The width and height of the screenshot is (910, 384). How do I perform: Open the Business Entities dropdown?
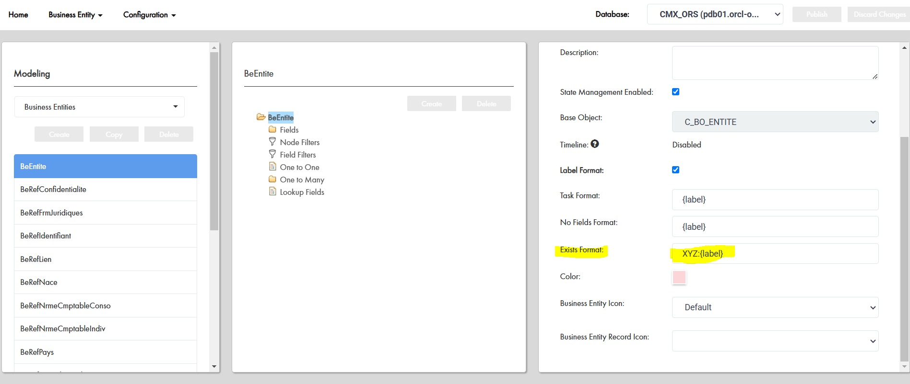(99, 107)
